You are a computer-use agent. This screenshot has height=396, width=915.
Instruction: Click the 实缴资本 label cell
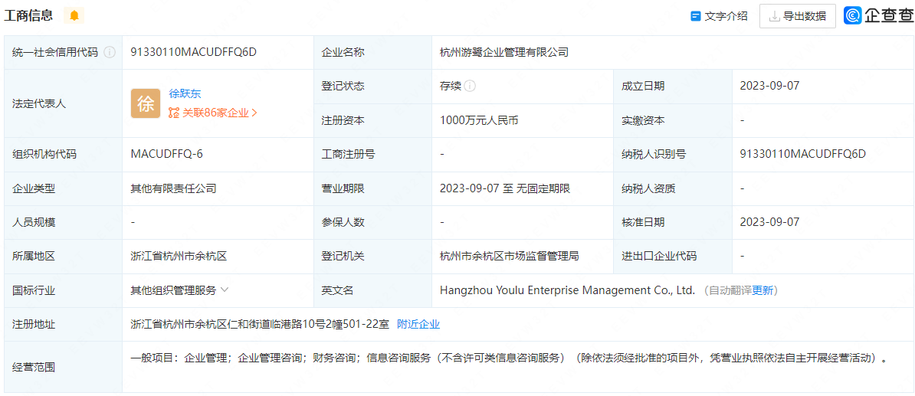pyautogui.click(x=673, y=121)
